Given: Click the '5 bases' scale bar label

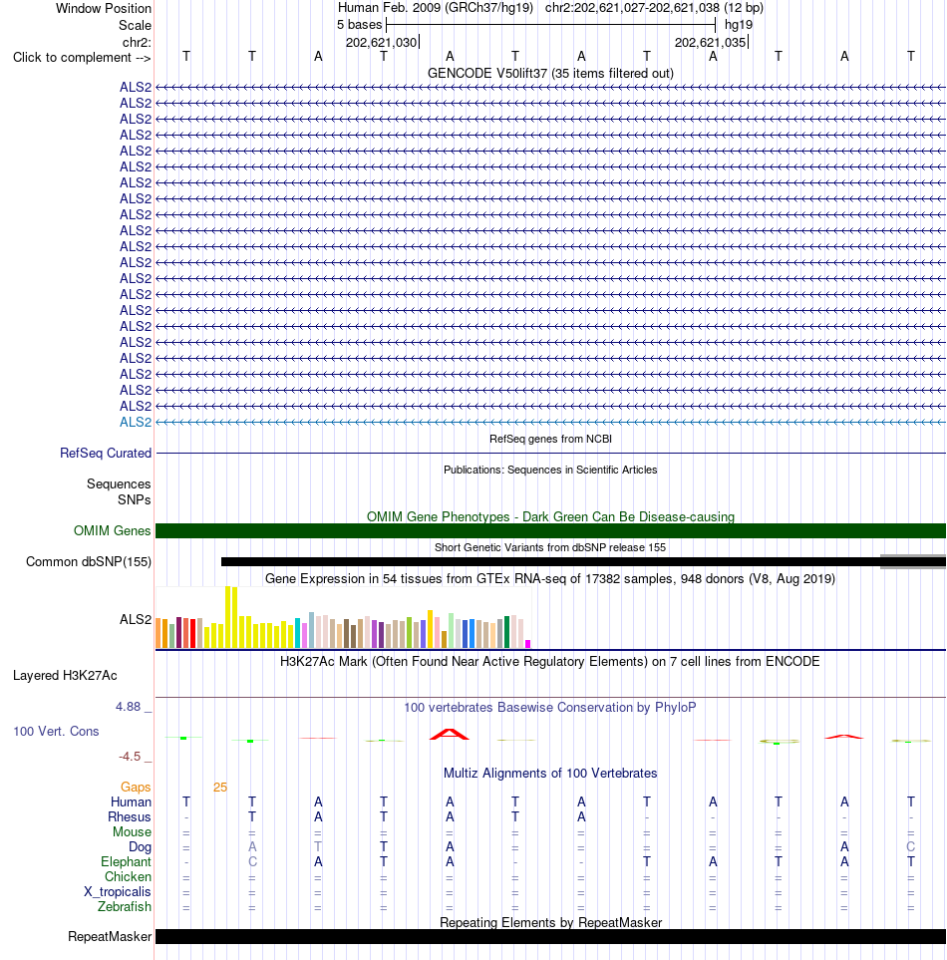Looking at the screenshot, I should [x=359, y=25].
